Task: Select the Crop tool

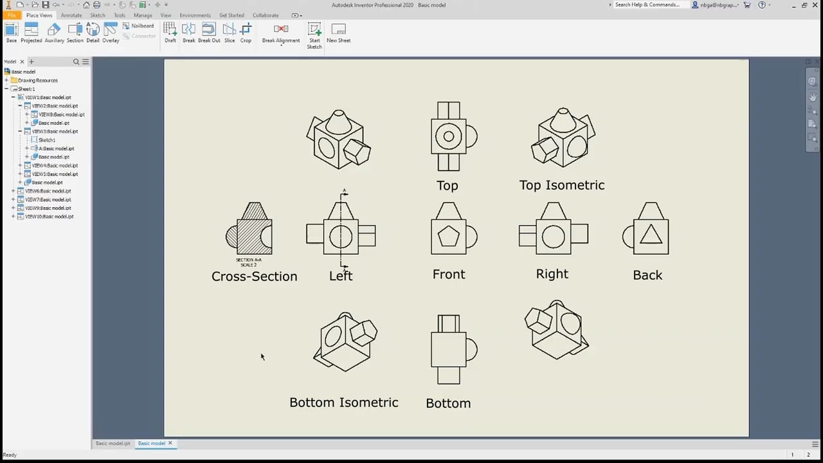Action: [x=246, y=33]
